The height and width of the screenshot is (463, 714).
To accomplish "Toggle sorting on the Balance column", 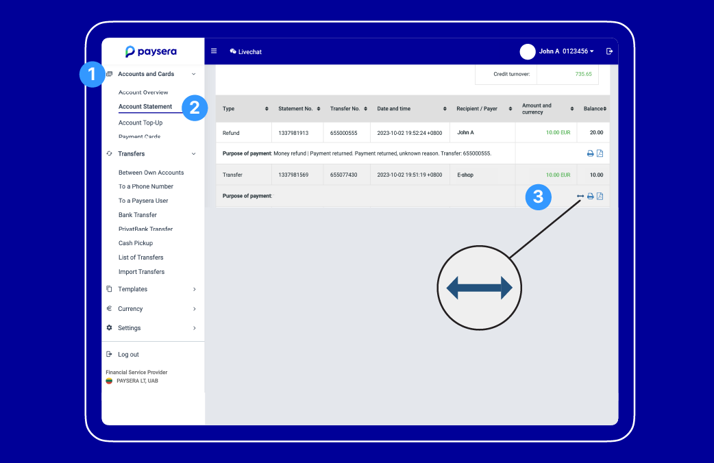I will [x=606, y=108].
